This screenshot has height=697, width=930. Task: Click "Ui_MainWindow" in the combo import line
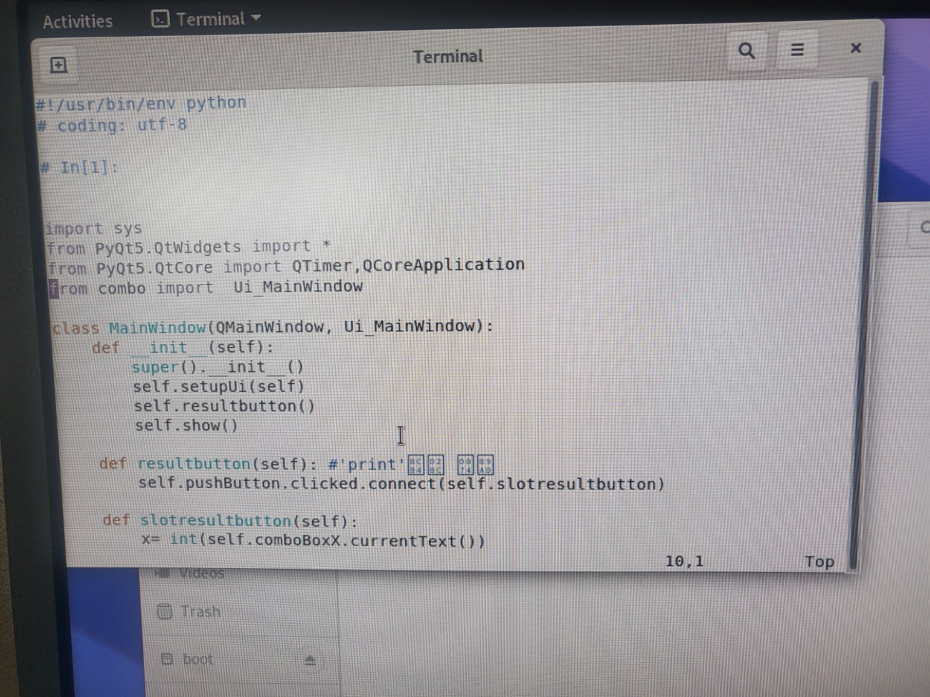pos(298,287)
